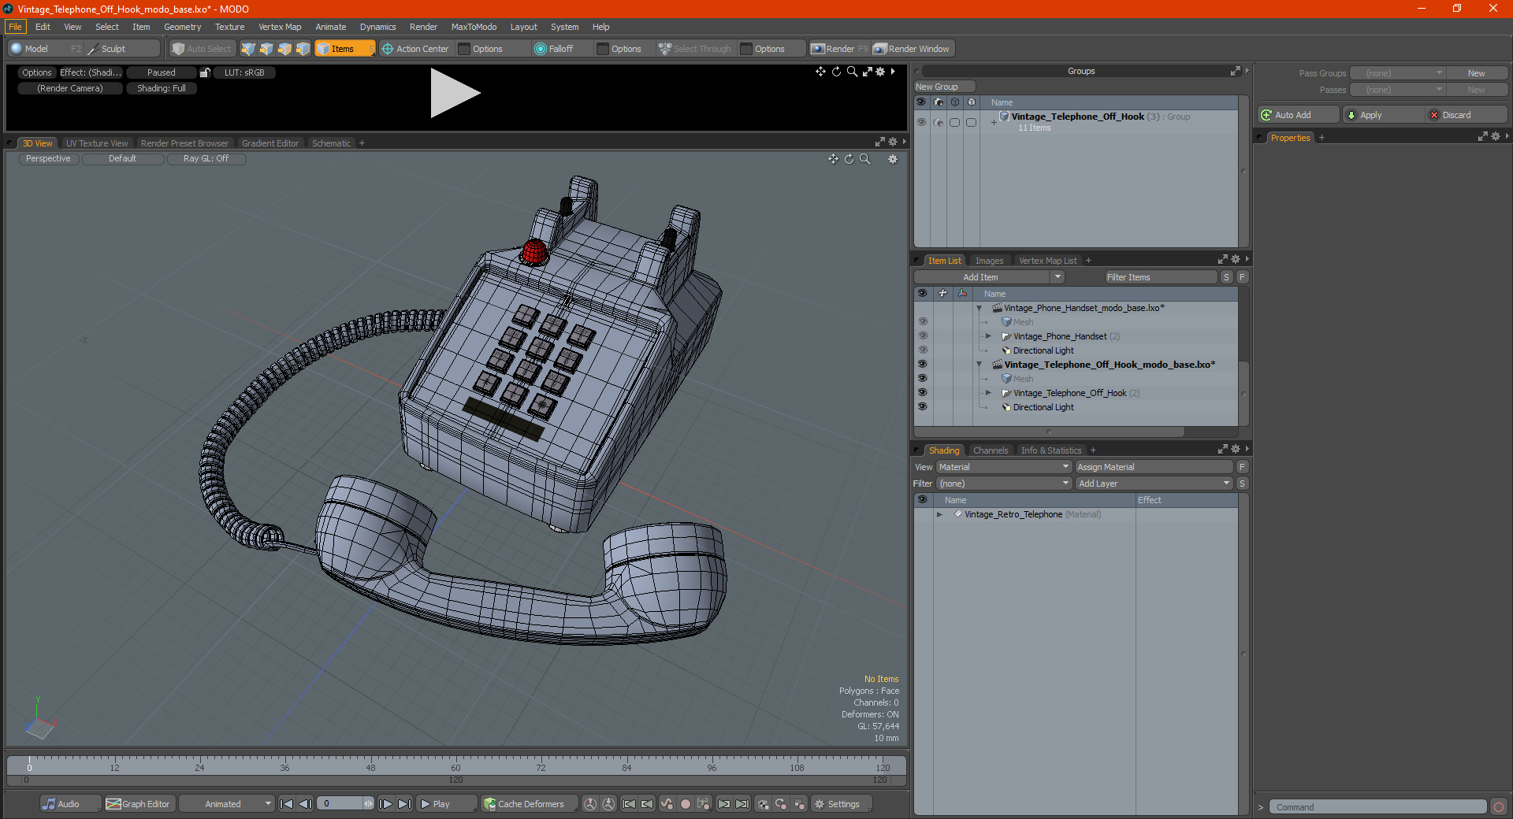This screenshot has height=819, width=1513.
Task: Click Auto Add in pass panel
Action: pyautogui.click(x=1299, y=115)
